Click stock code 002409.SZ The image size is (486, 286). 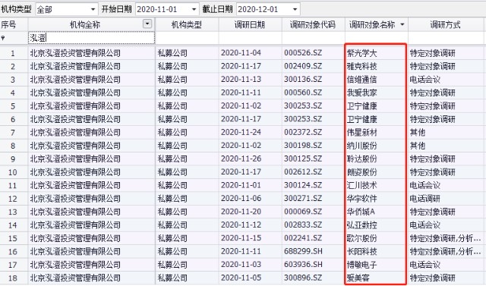303,66
